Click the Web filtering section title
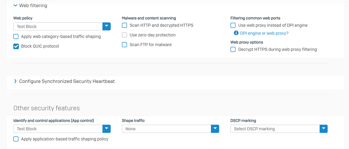This screenshot has height=149, width=349. click(33, 5)
